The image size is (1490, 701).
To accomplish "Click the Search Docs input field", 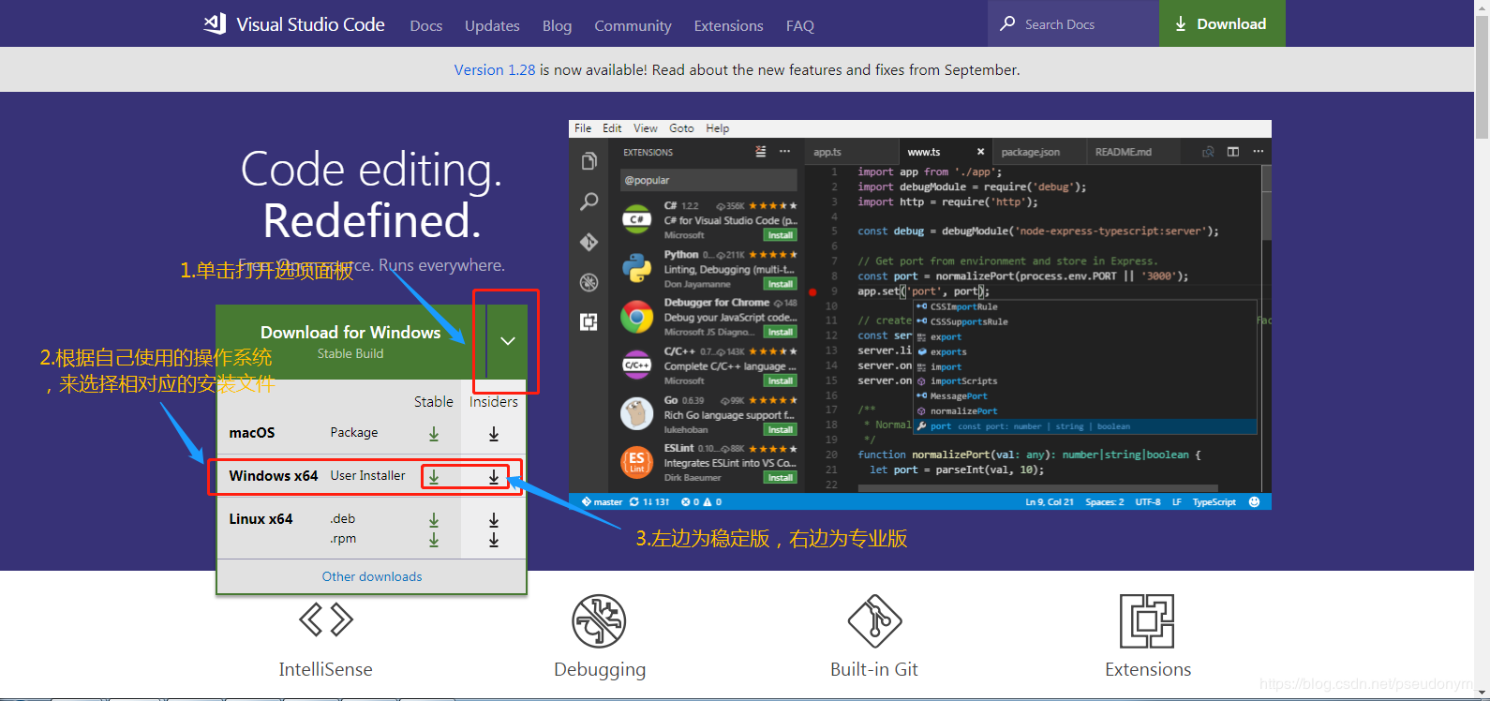I will 1073,23.
